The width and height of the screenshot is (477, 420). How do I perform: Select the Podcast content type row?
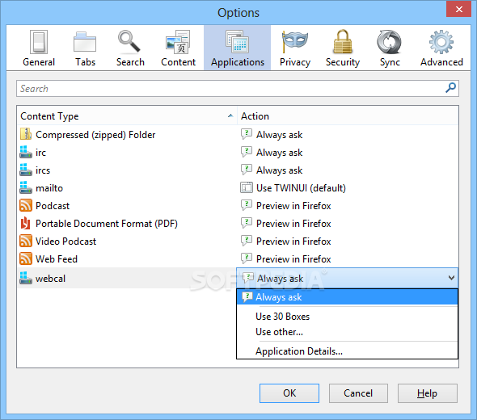pos(238,205)
